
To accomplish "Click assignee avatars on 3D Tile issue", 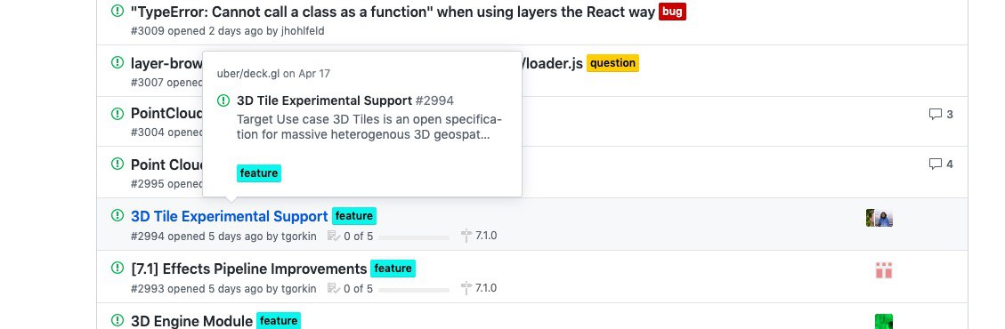I will 879,218.
